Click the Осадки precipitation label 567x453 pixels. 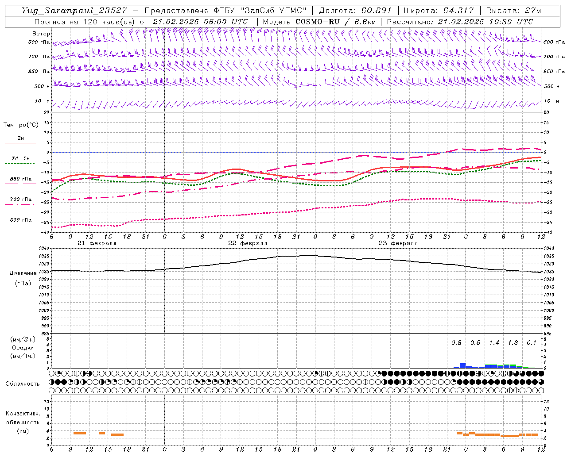pos(23,348)
